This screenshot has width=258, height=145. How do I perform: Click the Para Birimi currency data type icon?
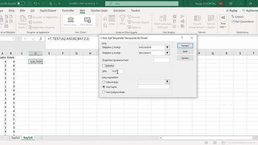tap(87, 20)
